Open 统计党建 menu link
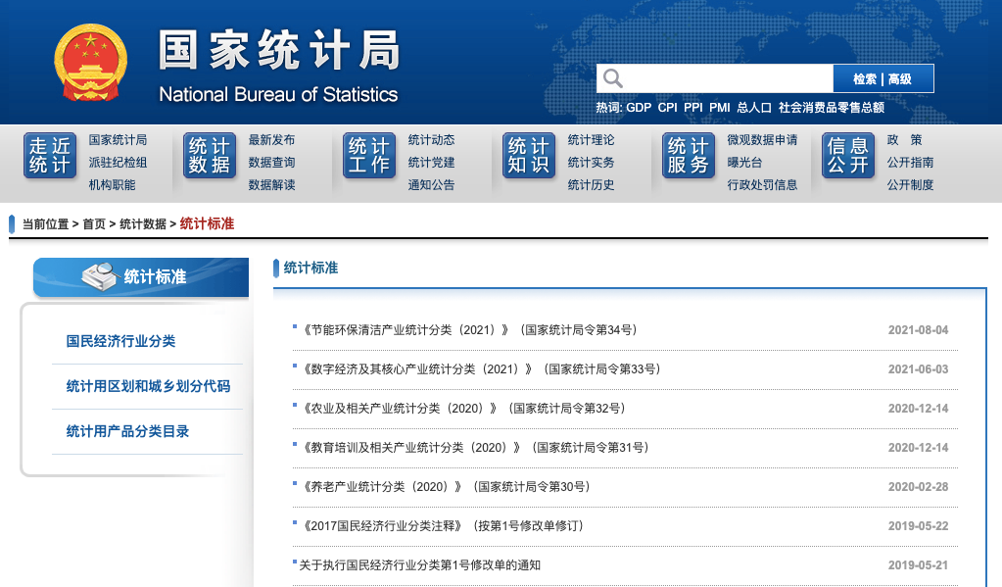The image size is (1002, 587). click(x=431, y=163)
